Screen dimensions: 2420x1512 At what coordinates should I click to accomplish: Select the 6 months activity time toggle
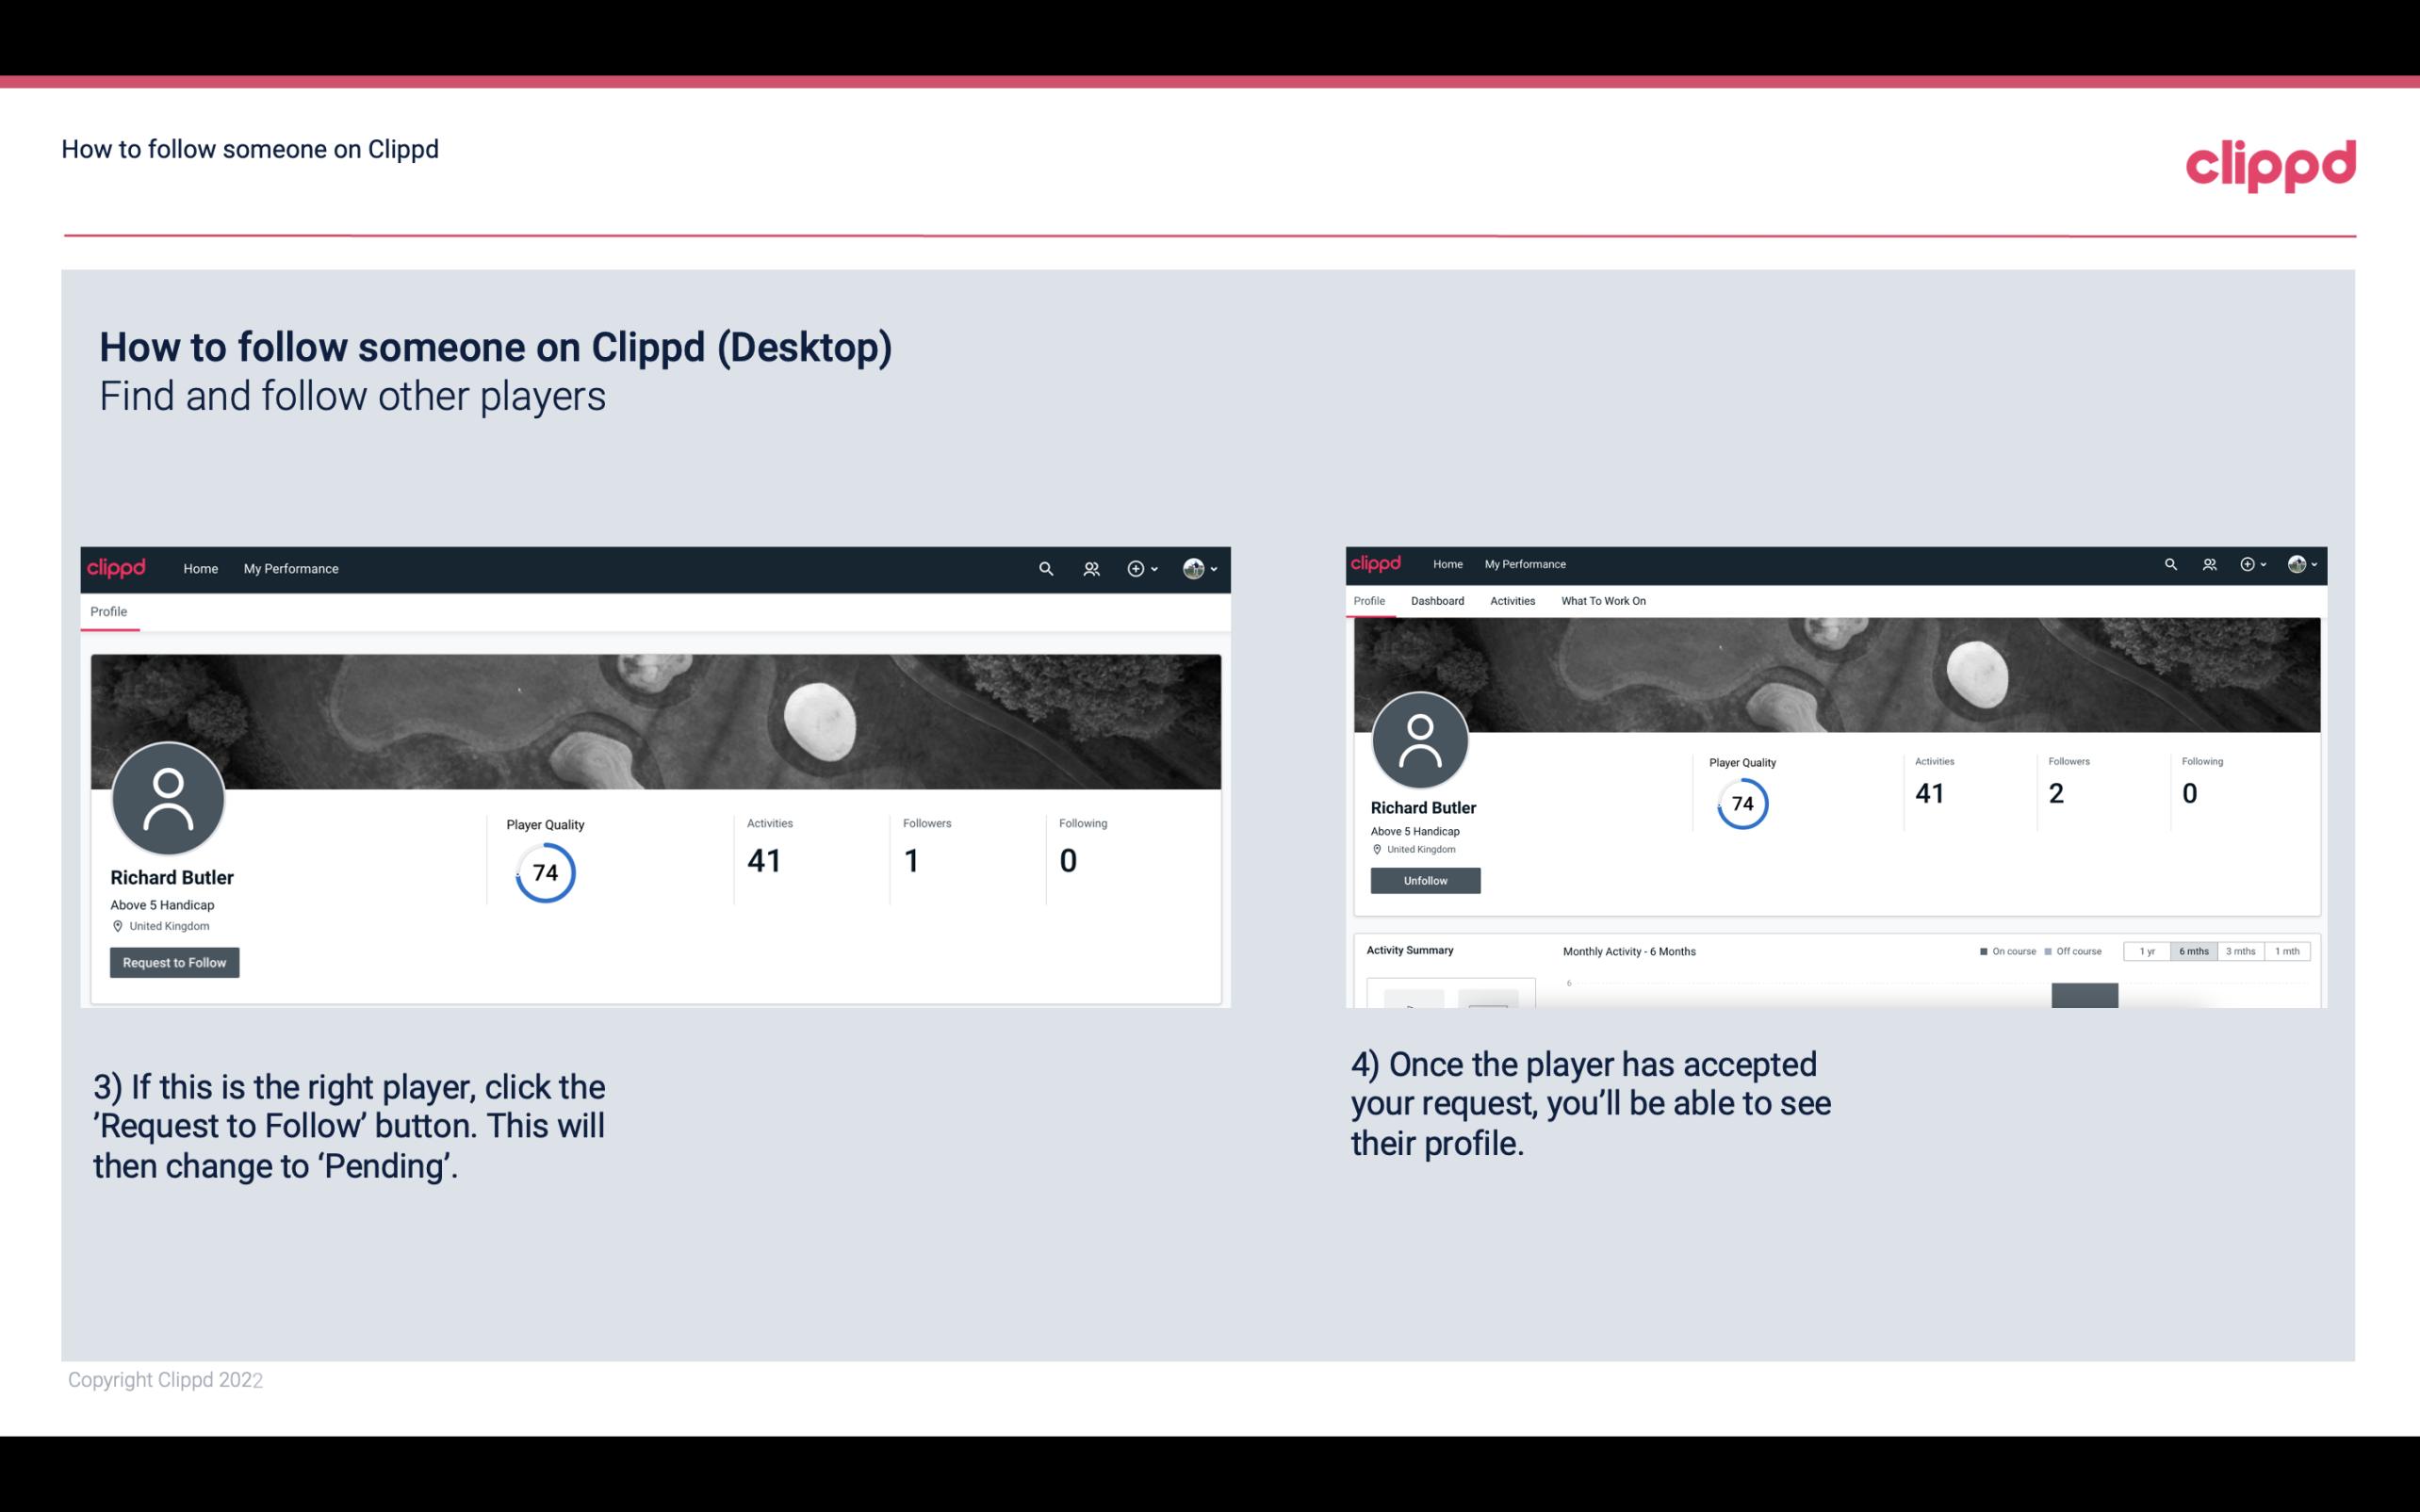(x=2192, y=951)
